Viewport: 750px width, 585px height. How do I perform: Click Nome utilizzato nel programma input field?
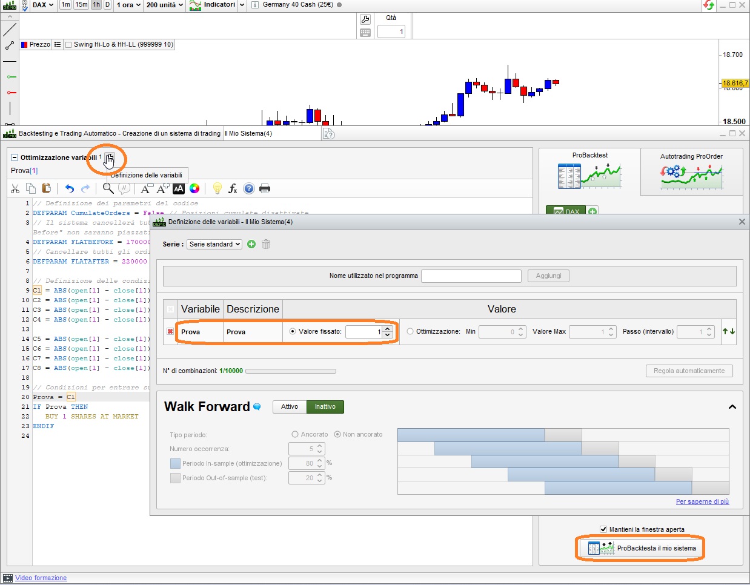(x=471, y=276)
